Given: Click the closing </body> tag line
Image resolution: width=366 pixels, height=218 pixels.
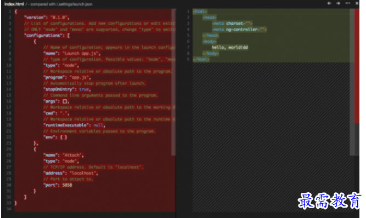Looking at the screenshot, I should tap(211, 53).
